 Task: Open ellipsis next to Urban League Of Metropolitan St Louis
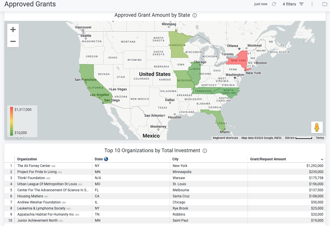80,184
